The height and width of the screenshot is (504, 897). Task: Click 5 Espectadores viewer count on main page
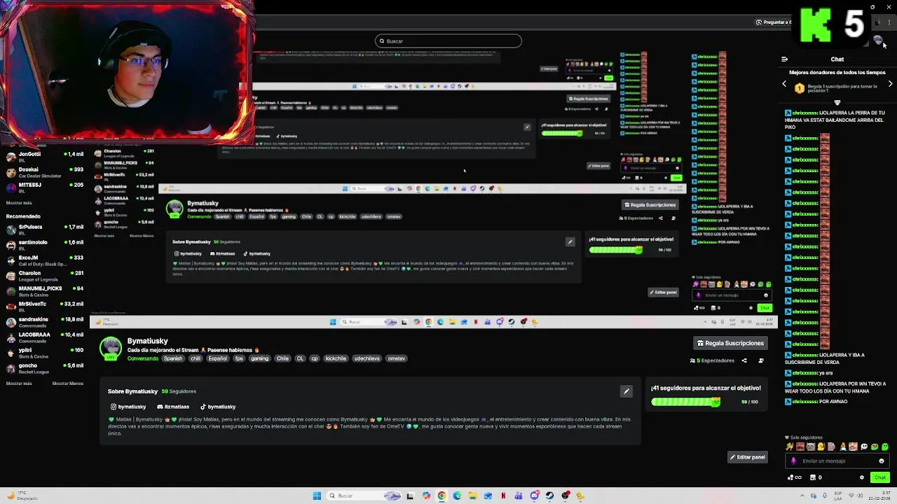712,360
